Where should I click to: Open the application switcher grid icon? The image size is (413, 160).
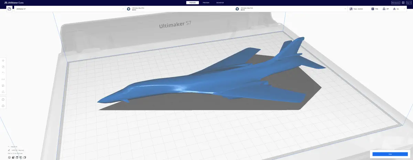coord(403,2)
